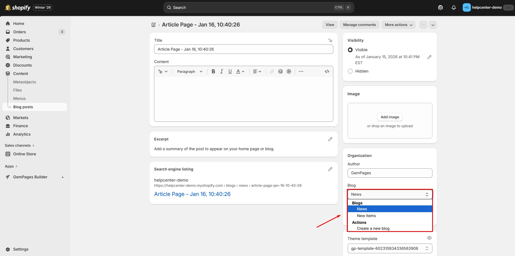This screenshot has width=515, height=256.
Task: Insert an image via editor toolbar
Action: (x=281, y=71)
